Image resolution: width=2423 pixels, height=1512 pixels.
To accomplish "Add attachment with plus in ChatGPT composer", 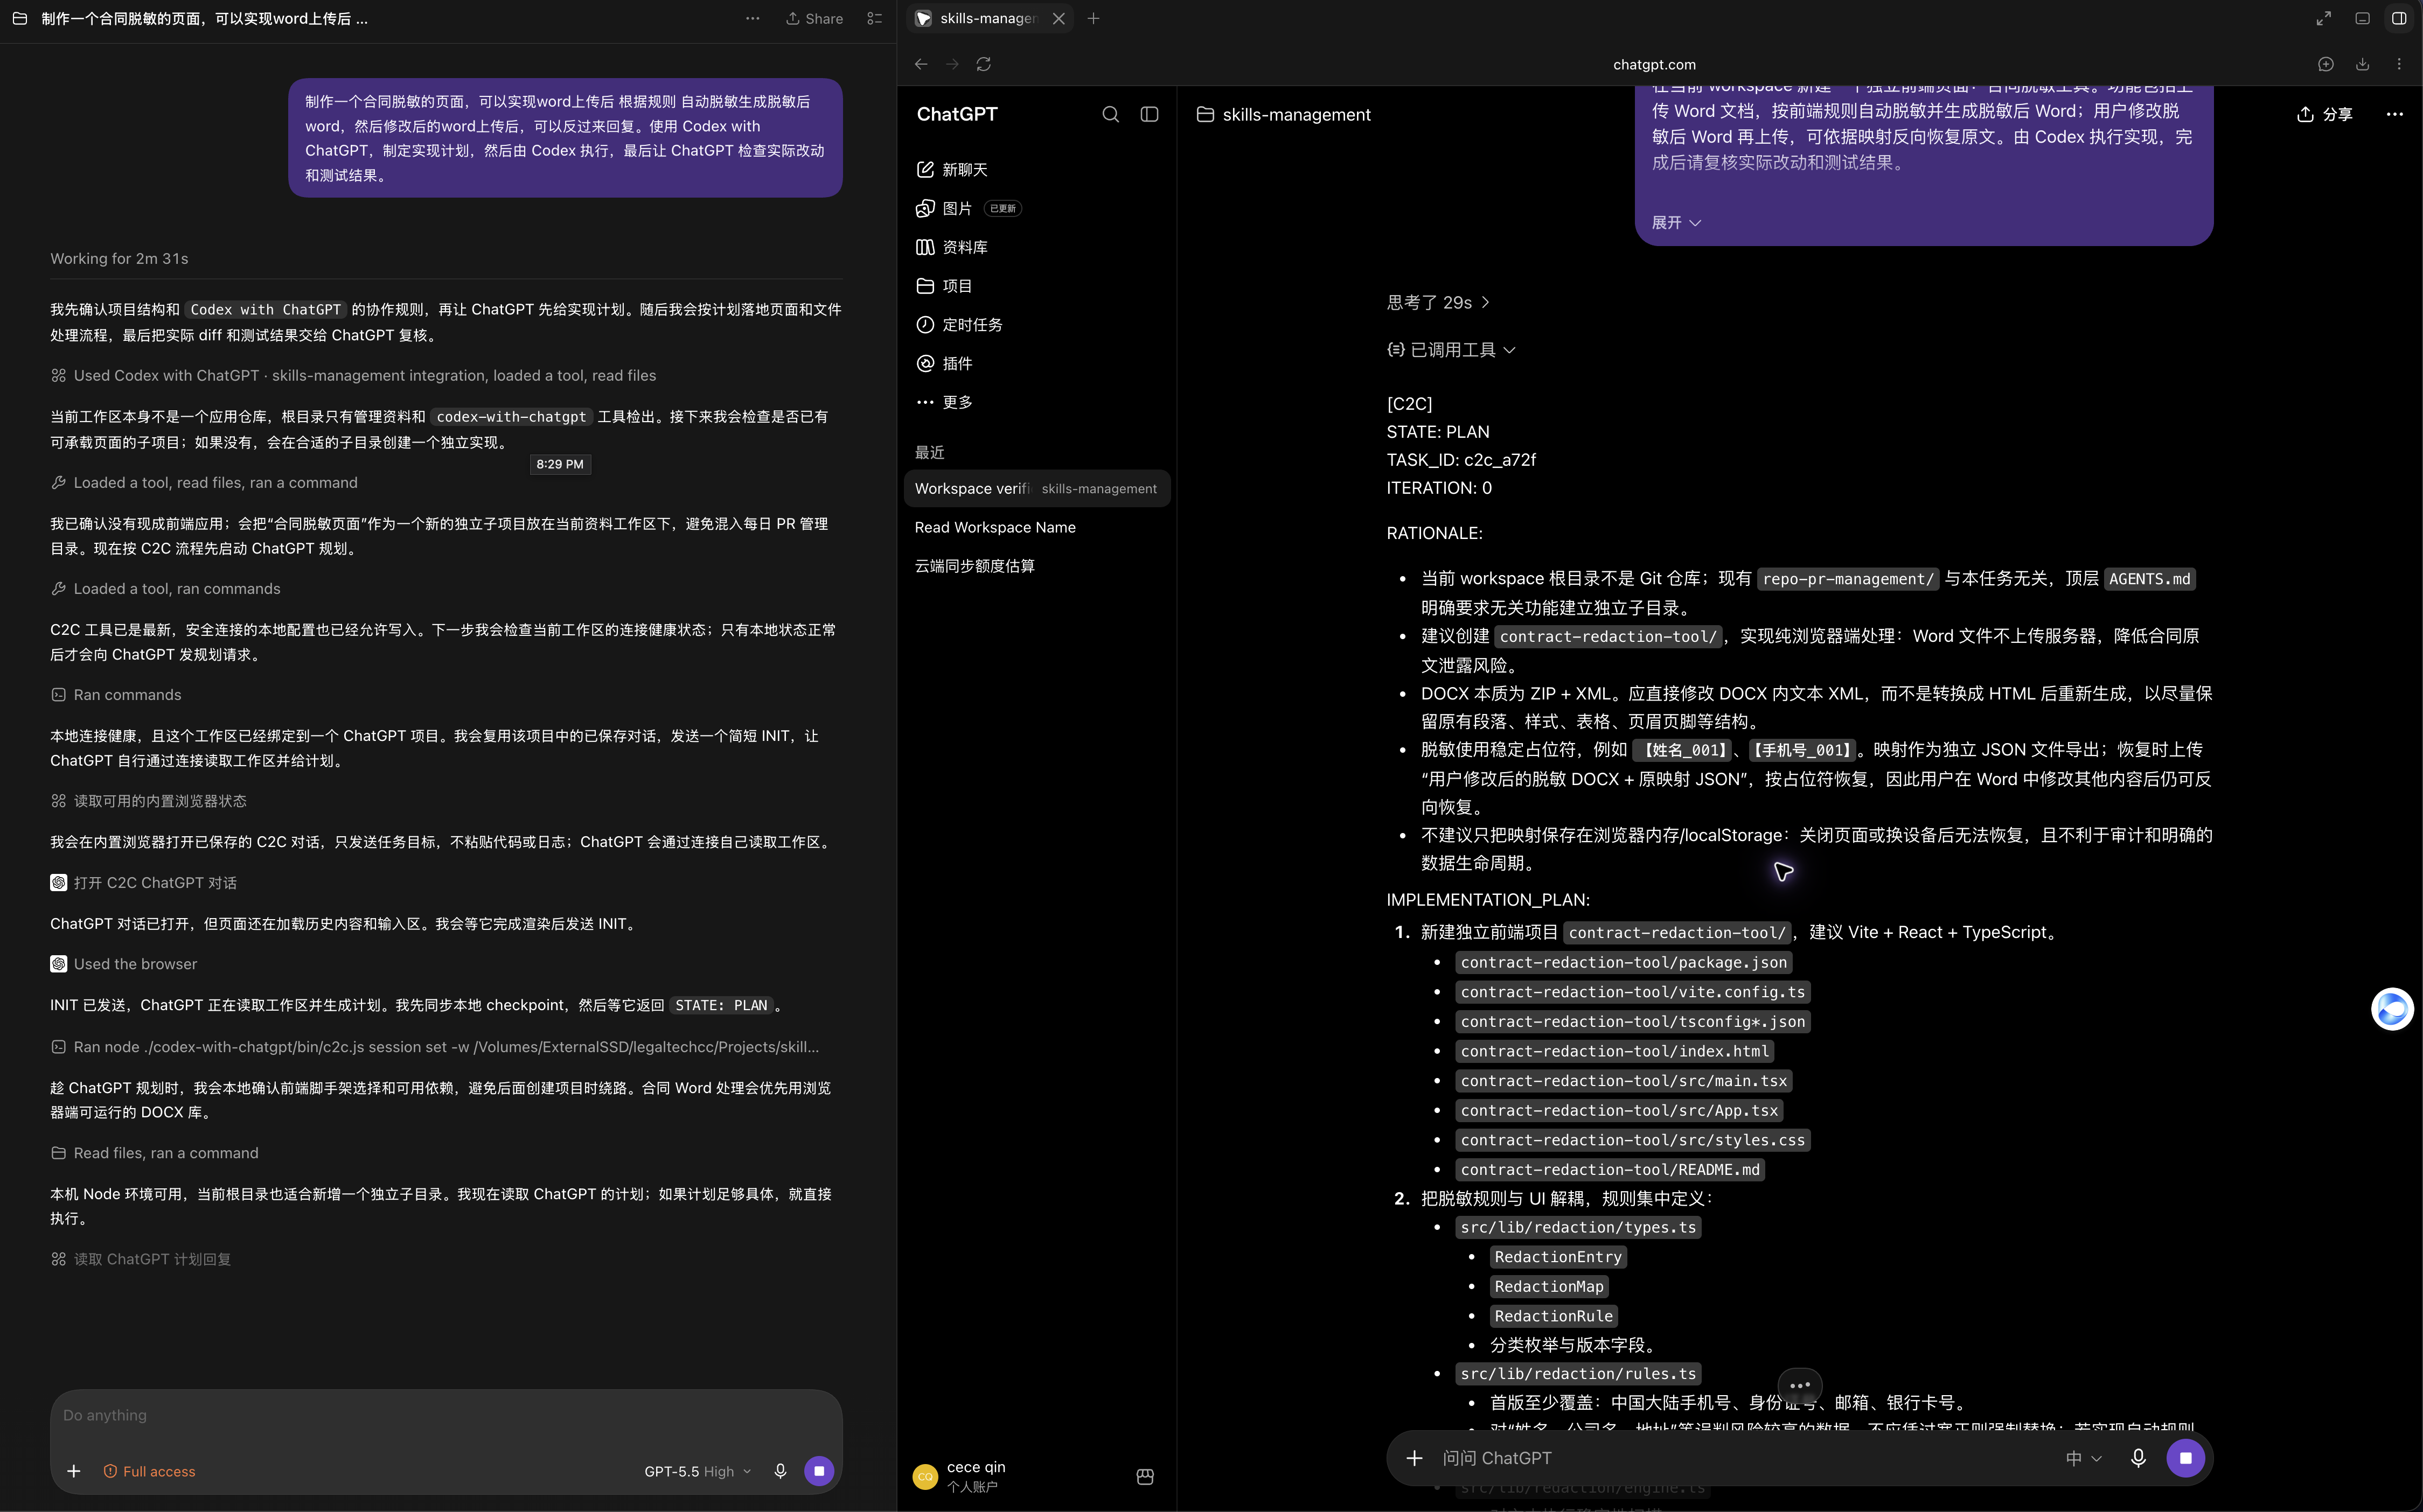I will coord(1414,1458).
